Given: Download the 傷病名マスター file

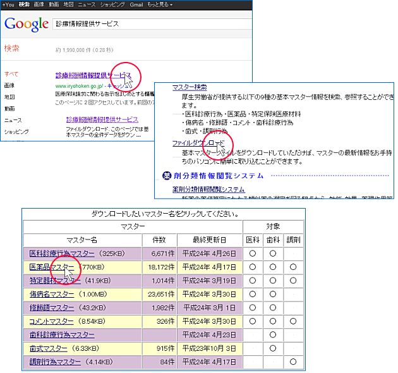Looking at the screenshot, I should click(52, 294).
